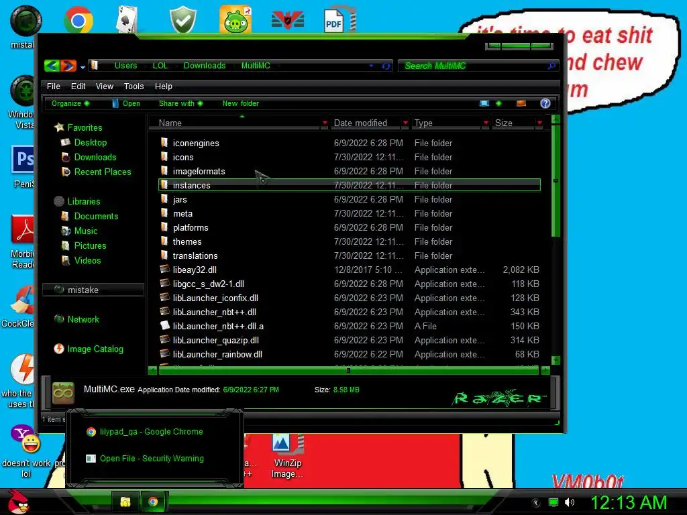
Task: Select the libLauncher_nbt++.dll.a file icon
Action: coord(165,325)
